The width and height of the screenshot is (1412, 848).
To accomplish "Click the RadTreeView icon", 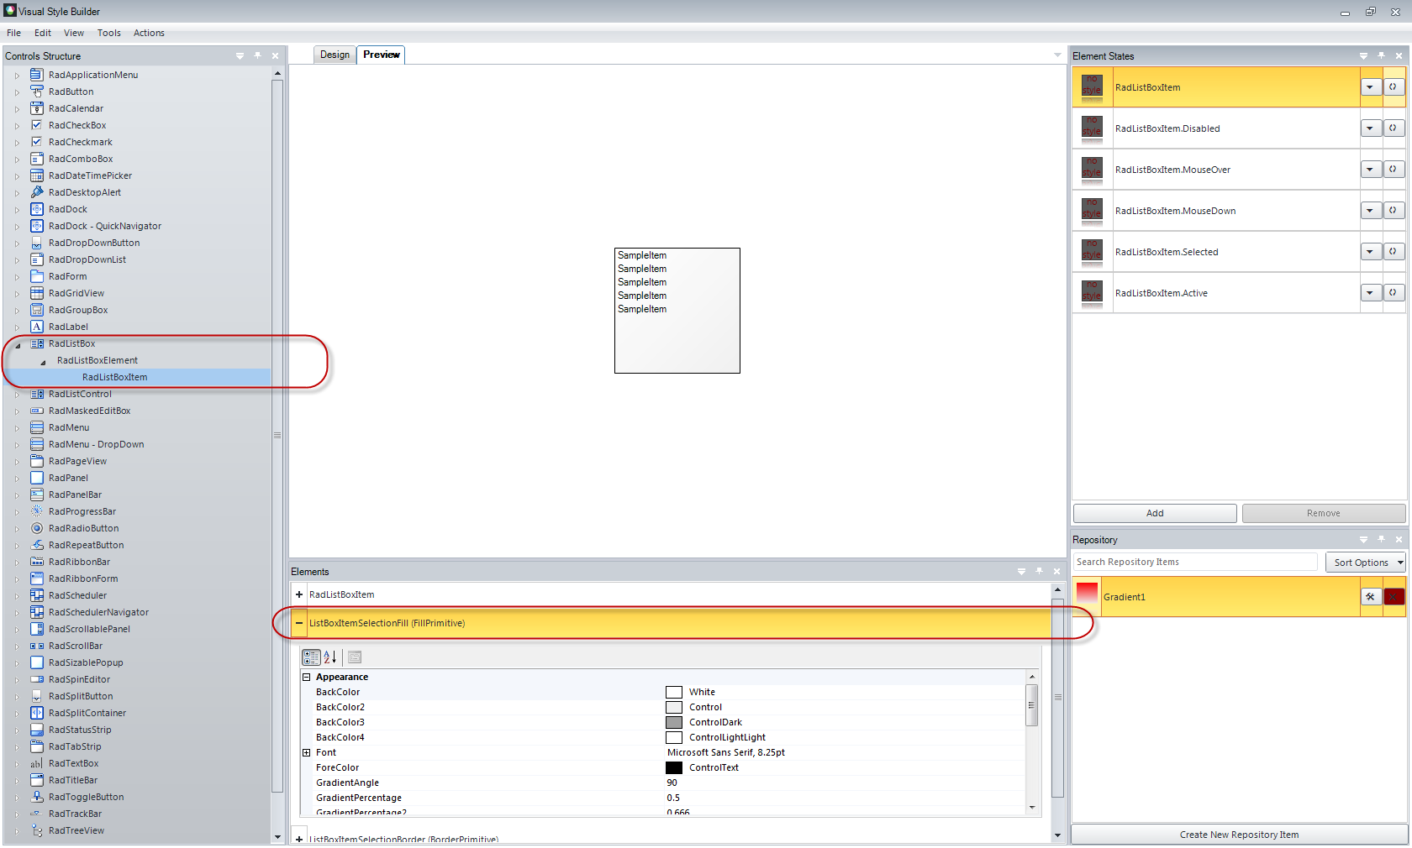I will point(37,830).
